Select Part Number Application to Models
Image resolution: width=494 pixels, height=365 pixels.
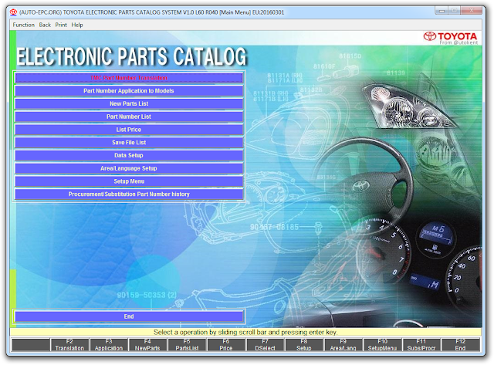tap(129, 91)
